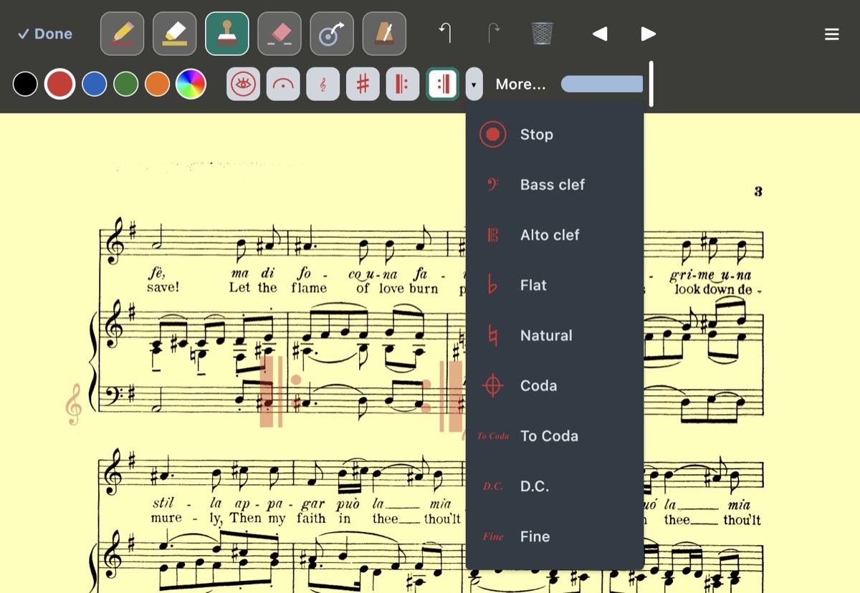Click the lyric "Let the flame"
Screen dimensions: 860x593
click(x=277, y=288)
